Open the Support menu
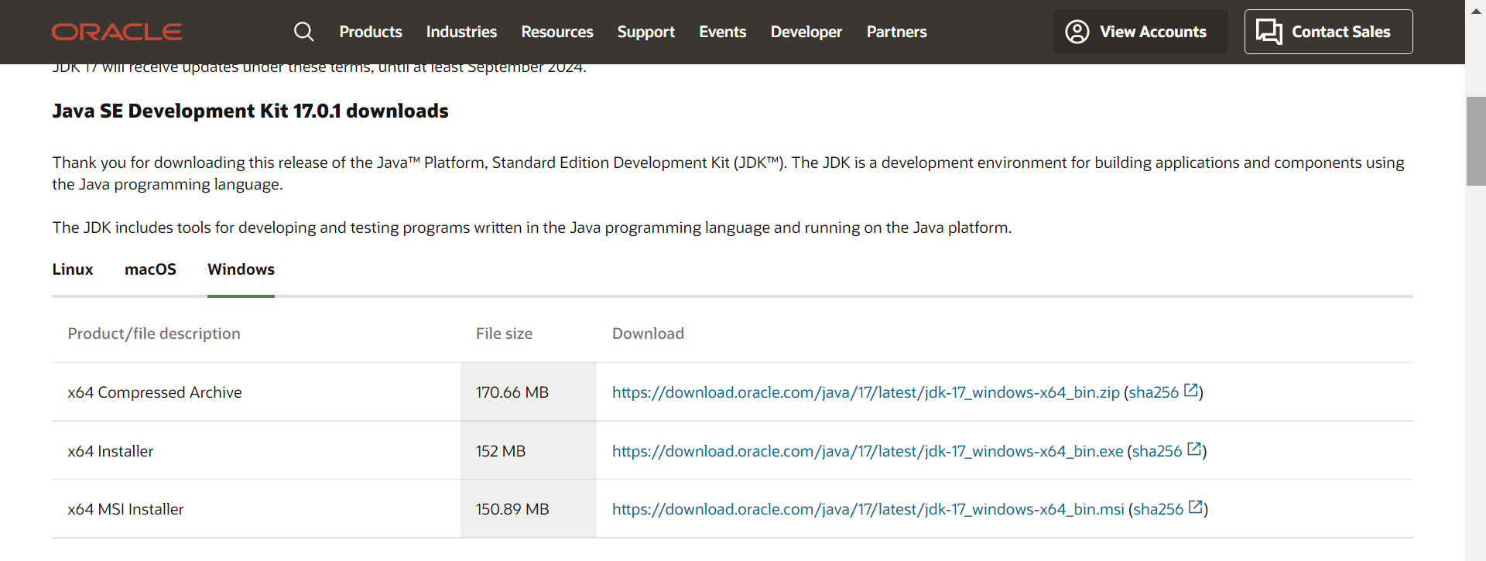The width and height of the screenshot is (1486, 561). (646, 32)
